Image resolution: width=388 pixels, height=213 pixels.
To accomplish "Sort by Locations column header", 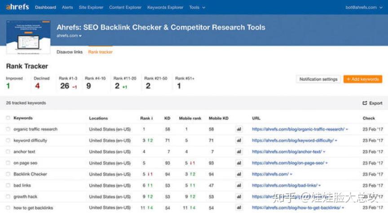I will point(98,118).
